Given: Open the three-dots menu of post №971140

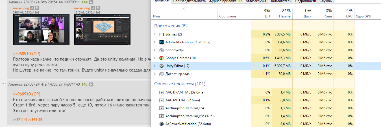Looking at the screenshot, I should click(x=4, y=84).
